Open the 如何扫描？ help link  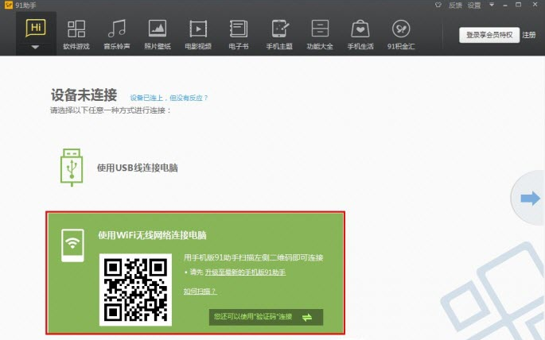click(200, 292)
